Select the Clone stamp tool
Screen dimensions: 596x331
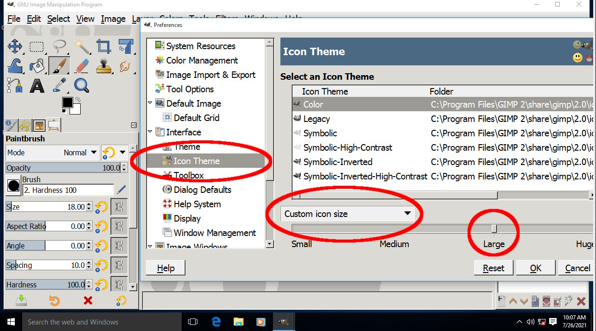[103, 66]
